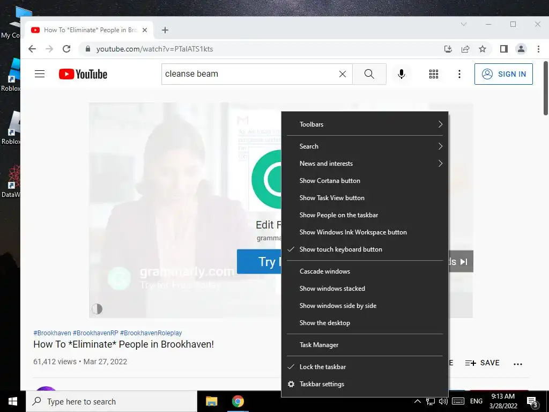Select Show the desktop
The width and height of the screenshot is (549, 412).
[365, 323]
